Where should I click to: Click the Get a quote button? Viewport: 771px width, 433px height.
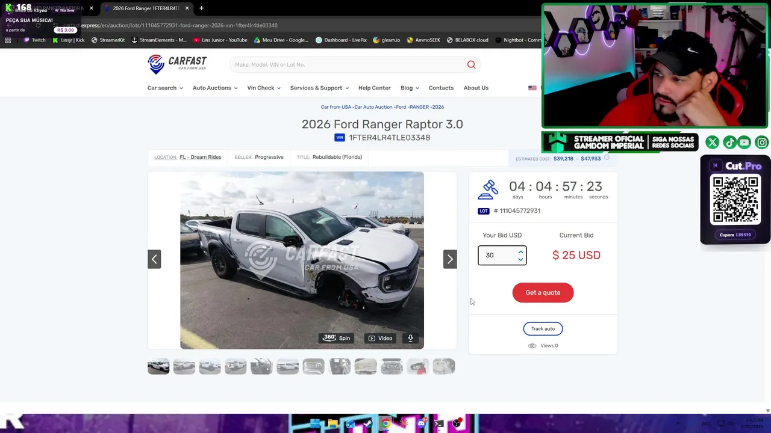click(543, 293)
